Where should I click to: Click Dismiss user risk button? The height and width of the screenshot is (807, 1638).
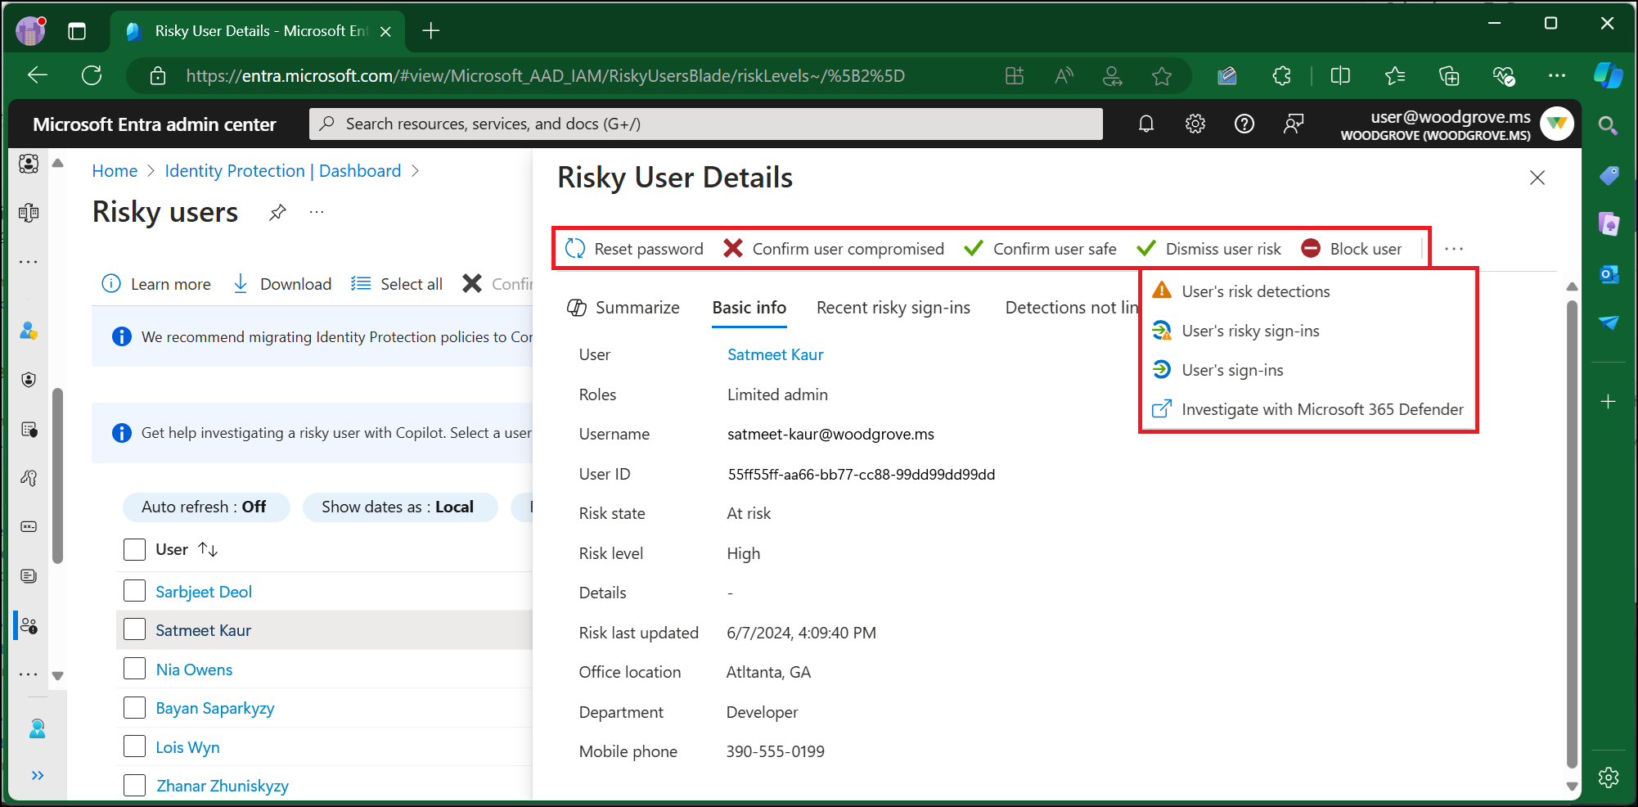coord(1209,249)
